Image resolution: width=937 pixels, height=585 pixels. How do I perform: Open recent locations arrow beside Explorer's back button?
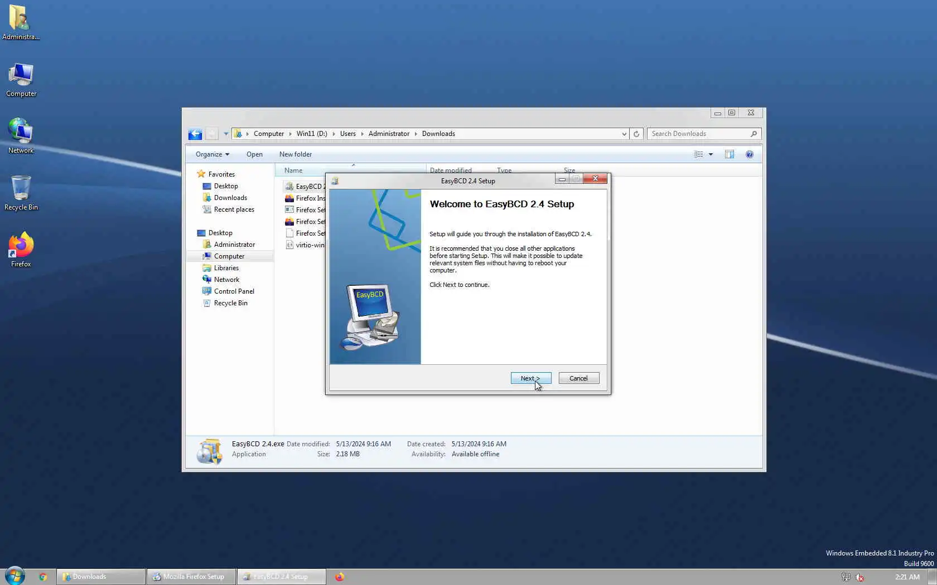coord(226,134)
